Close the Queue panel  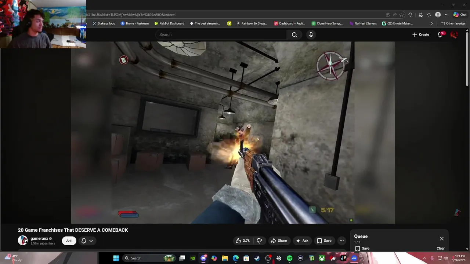[x=442, y=239]
